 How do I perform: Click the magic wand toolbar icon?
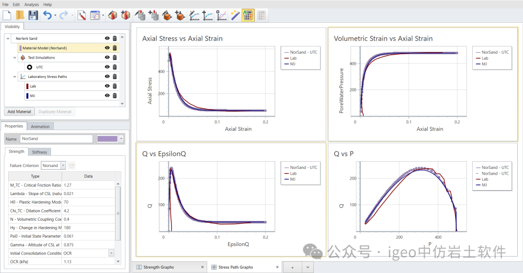[x=235, y=15]
